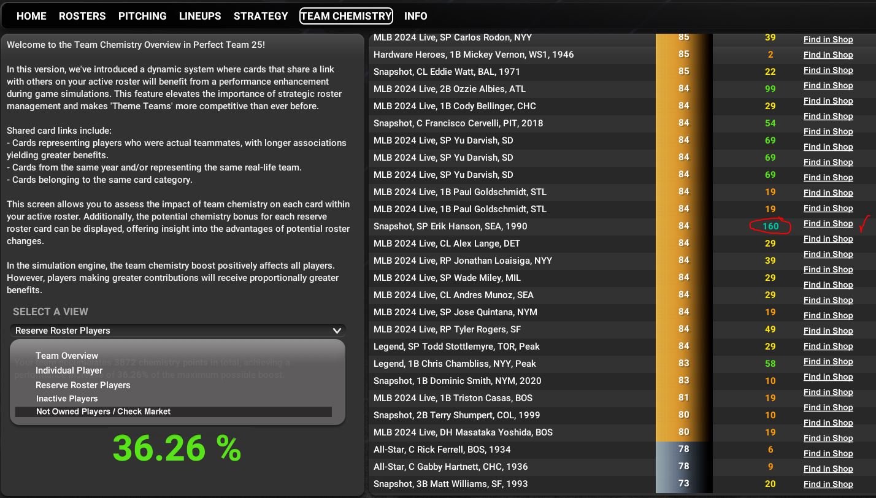This screenshot has width=876, height=498.
Task: Switch to the STRATEGY tab
Action: 261,16
